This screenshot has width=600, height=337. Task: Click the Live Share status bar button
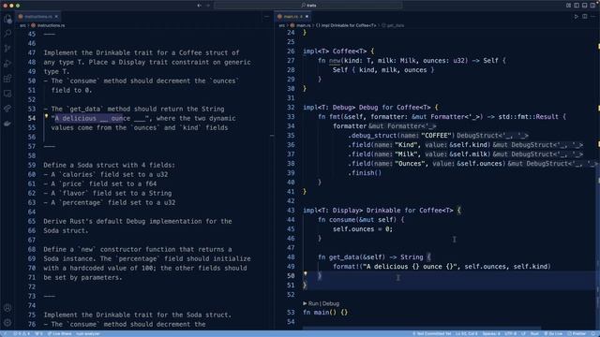pos(59,333)
